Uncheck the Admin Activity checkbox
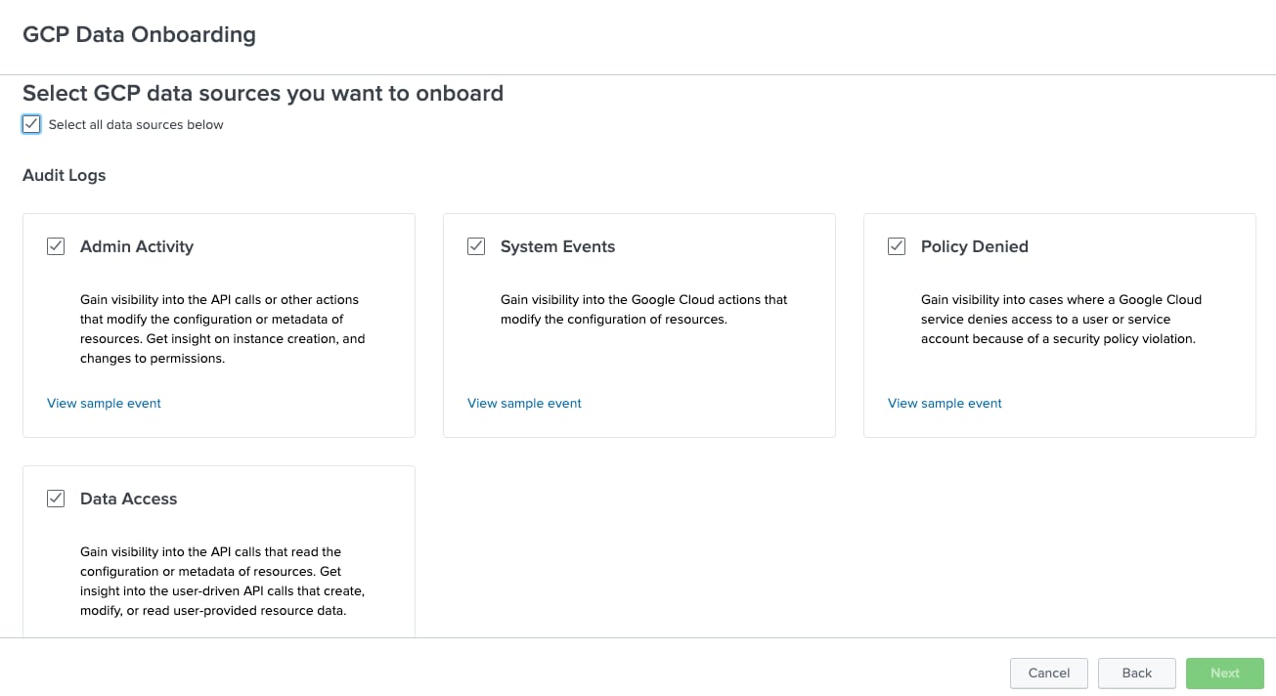Viewport: 1276px width, 696px height. [x=56, y=246]
